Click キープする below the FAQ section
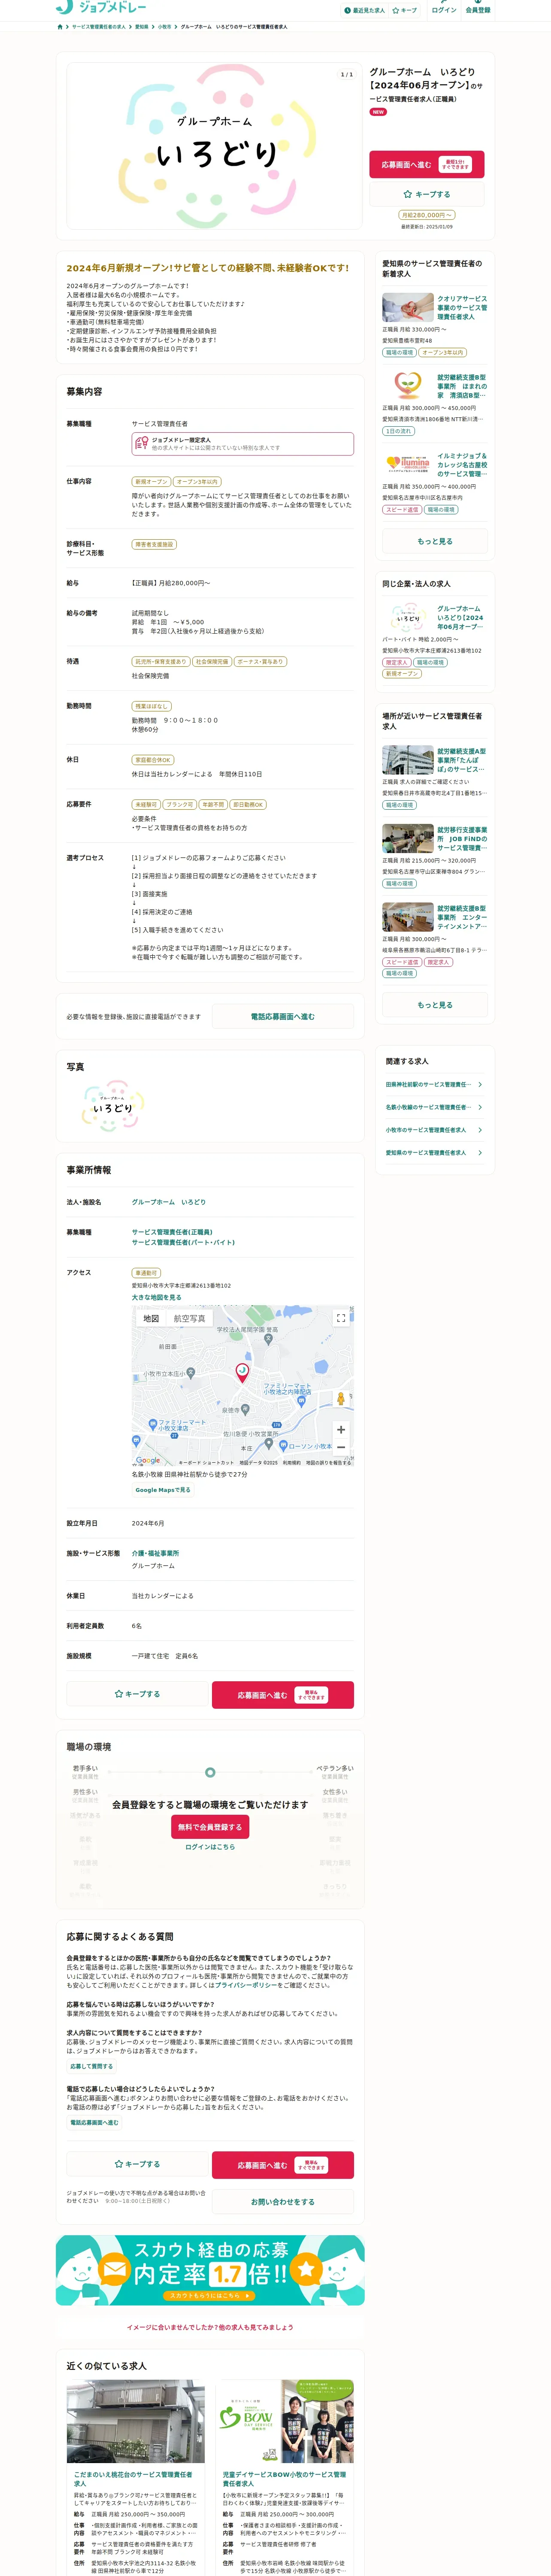Image resolution: width=551 pixels, height=2576 pixels. pyautogui.click(x=137, y=2164)
